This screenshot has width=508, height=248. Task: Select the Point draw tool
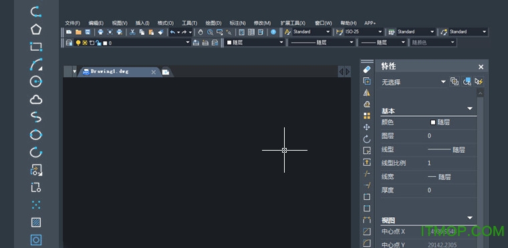coord(36,205)
